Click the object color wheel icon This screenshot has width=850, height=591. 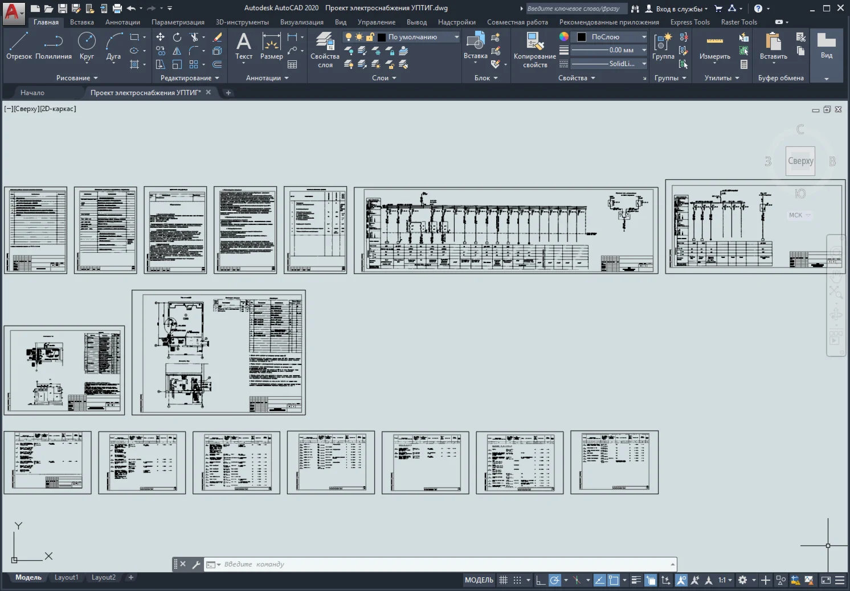click(564, 36)
